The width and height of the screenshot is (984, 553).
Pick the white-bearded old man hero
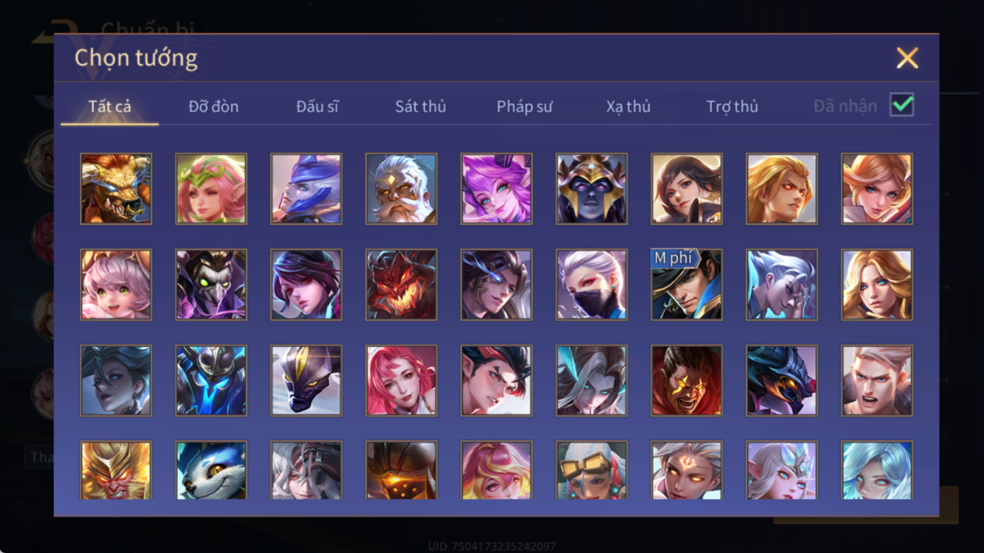pos(401,189)
